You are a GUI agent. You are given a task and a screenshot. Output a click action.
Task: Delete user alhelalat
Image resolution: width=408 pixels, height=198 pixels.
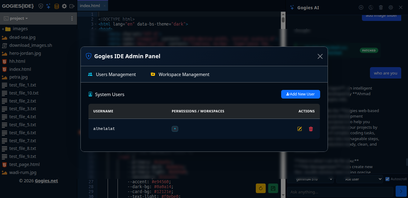click(311, 129)
